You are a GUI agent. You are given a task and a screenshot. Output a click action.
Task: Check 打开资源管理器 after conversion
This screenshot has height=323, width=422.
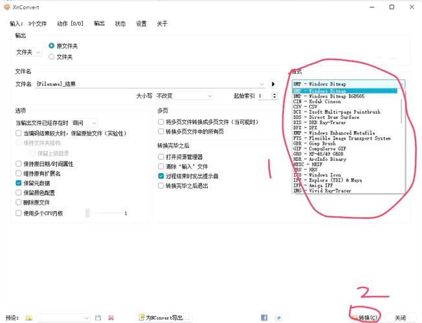(161, 157)
